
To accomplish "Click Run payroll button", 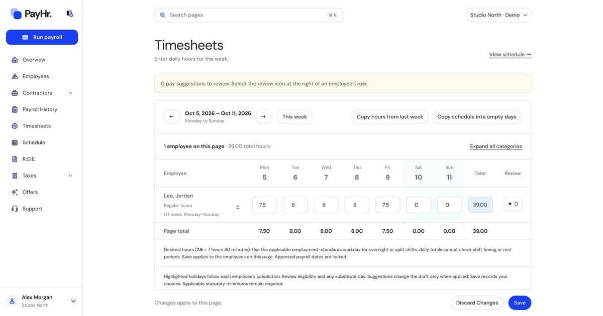I will pyautogui.click(x=42, y=37).
